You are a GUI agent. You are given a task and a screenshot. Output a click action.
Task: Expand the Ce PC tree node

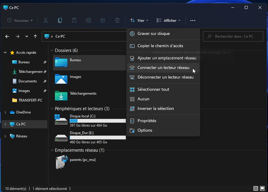coord(5,124)
